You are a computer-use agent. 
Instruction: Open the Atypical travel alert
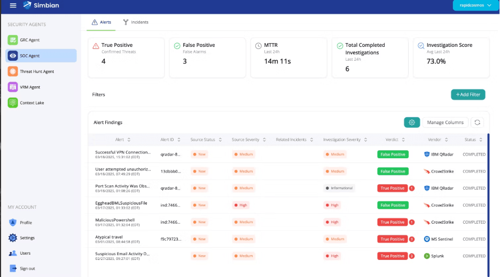click(x=108, y=237)
